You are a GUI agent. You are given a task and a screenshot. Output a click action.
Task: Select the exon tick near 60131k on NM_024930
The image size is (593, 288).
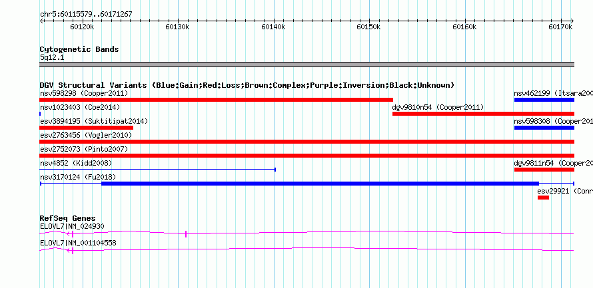pyautogui.click(x=186, y=234)
